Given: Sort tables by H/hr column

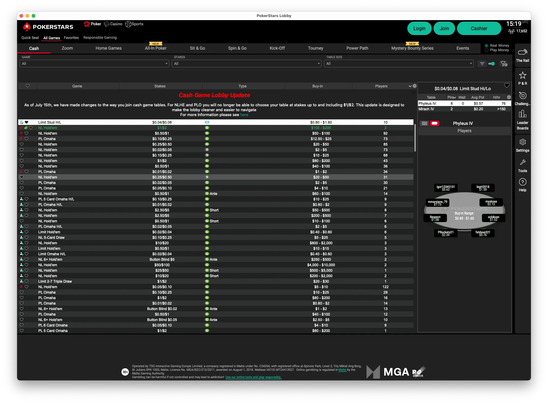Looking at the screenshot, I should [x=497, y=97].
